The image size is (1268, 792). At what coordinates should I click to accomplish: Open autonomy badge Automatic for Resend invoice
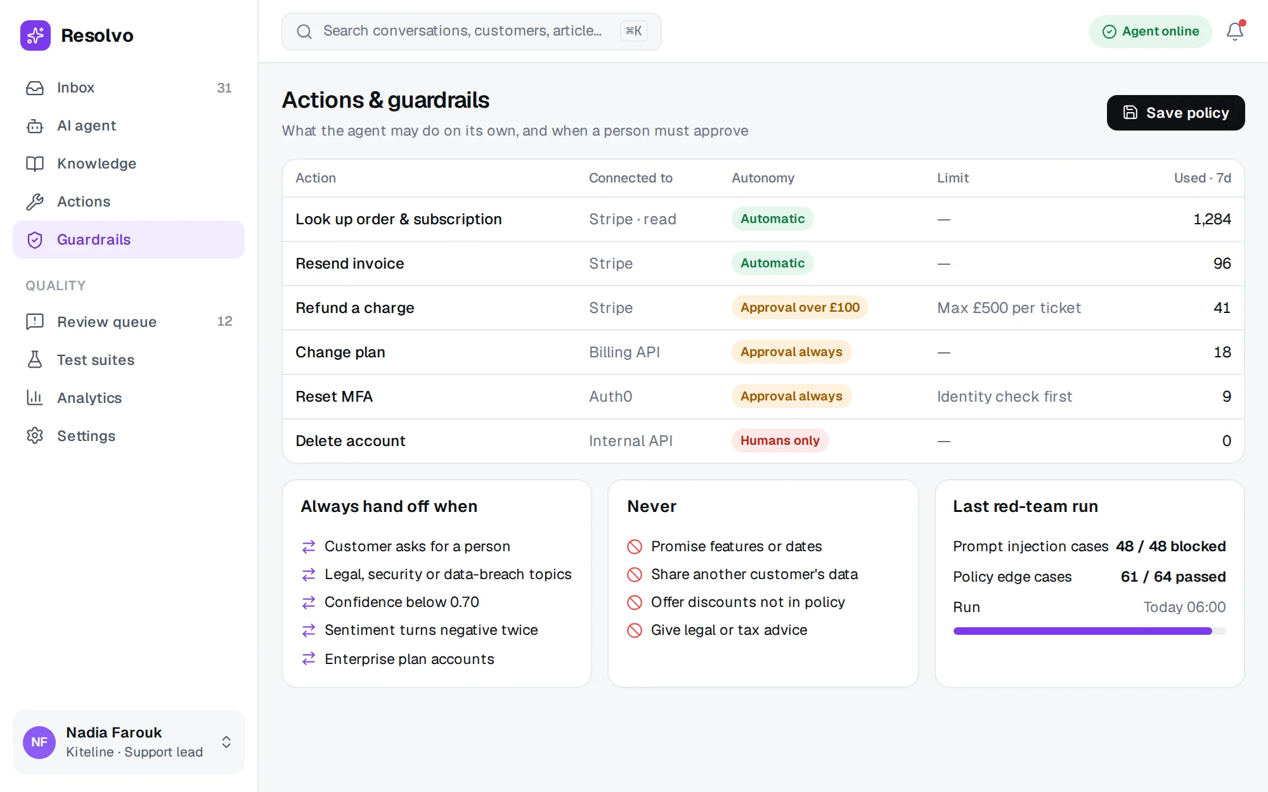pyautogui.click(x=772, y=263)
